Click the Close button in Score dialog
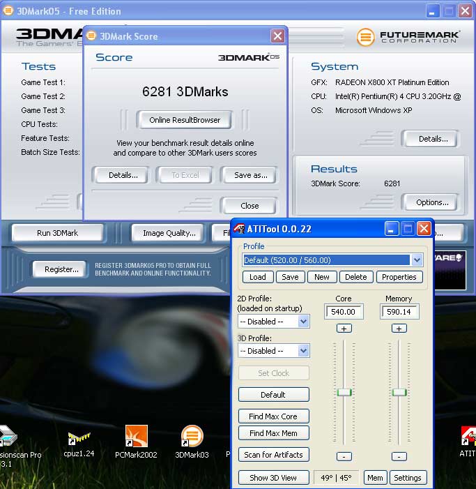 click(x=249, y=206)
